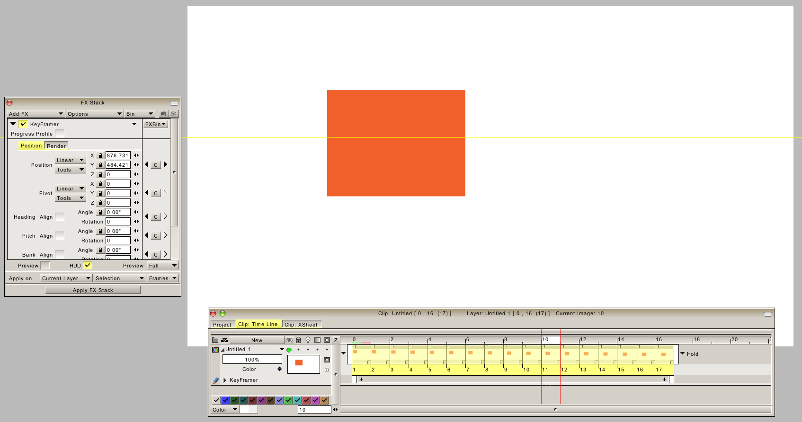The width and height of the screenshot is (802, 422).
Task: Click the eye visibility column header icon
Action: pyautogui.click(x=289, y=340)
